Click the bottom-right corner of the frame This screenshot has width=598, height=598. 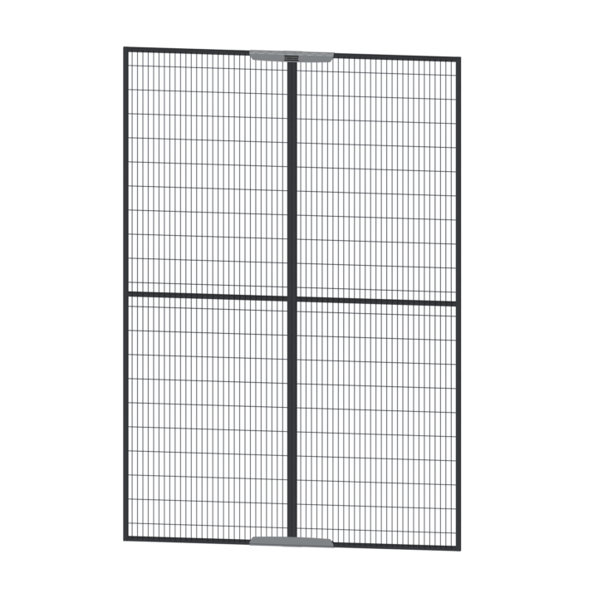click(x=458, y=548)
